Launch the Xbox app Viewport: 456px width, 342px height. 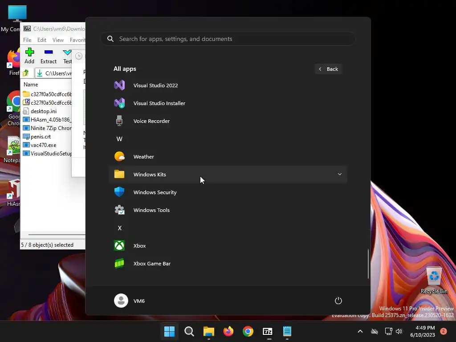[228, 246]
